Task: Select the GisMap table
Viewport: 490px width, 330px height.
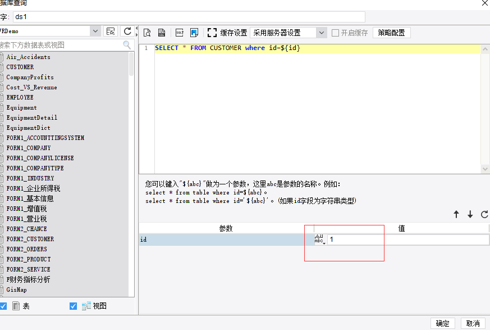Action: click(16, 290)
